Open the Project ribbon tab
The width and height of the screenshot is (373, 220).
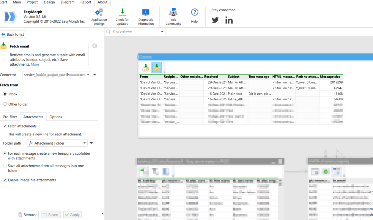click(32, 2)
